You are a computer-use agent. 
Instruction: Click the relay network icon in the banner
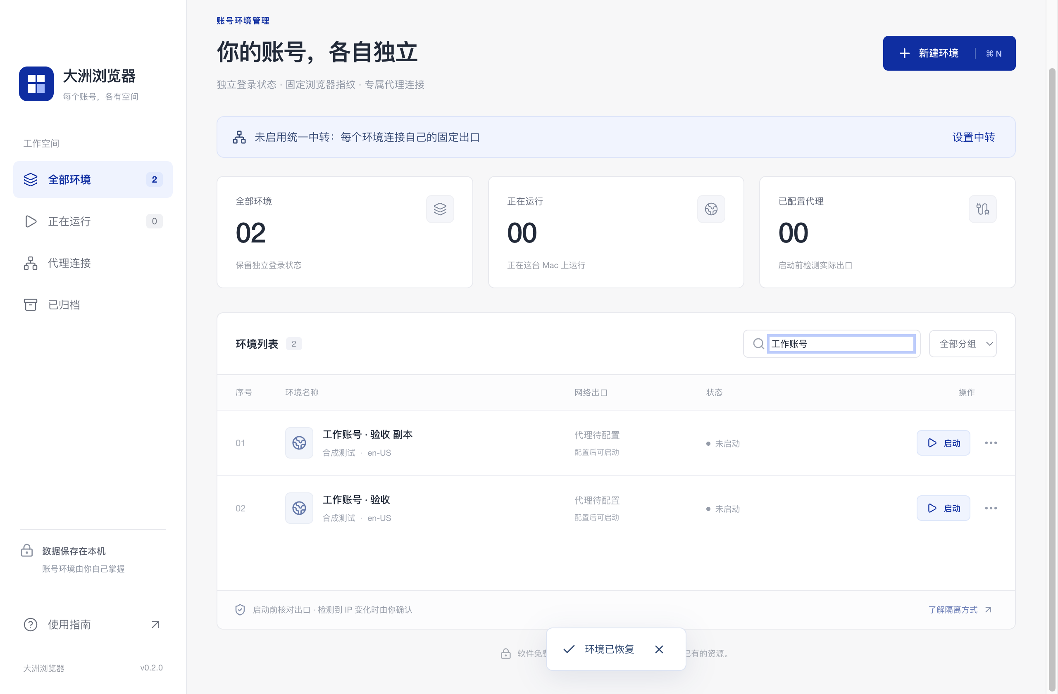[239, 137]
